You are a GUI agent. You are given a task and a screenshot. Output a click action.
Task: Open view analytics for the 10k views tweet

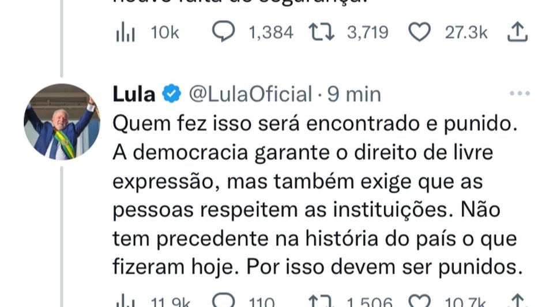pos(125,34)
